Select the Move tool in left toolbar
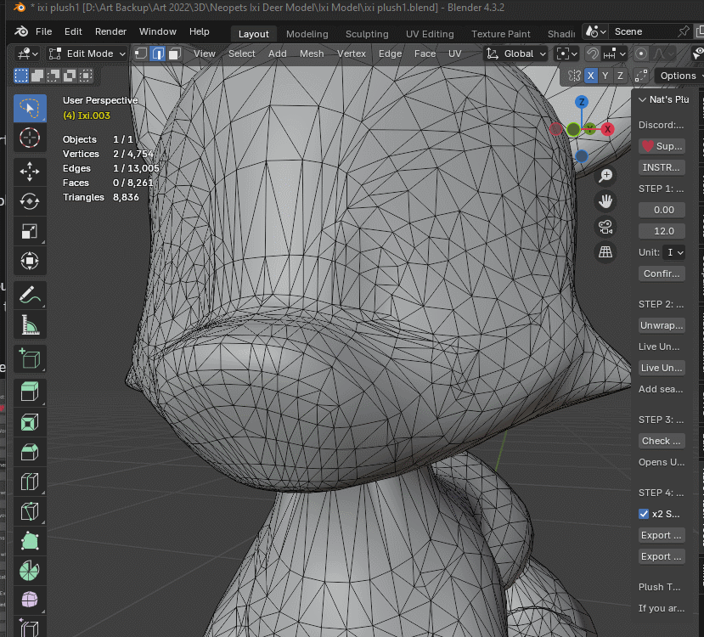704x637 pixels. pos(30,172)
